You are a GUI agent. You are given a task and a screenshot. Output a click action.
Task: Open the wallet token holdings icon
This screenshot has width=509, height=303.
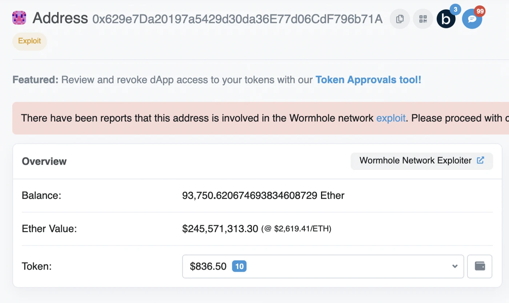[480, 266]
